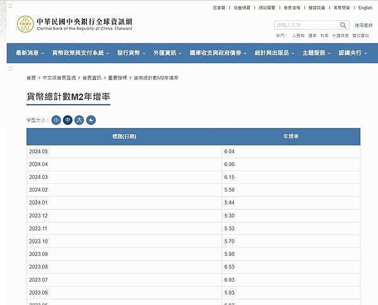This screenshot has width=378, height=305.
Task: Click the date cell 2023.07
Action: coord(124,280)
